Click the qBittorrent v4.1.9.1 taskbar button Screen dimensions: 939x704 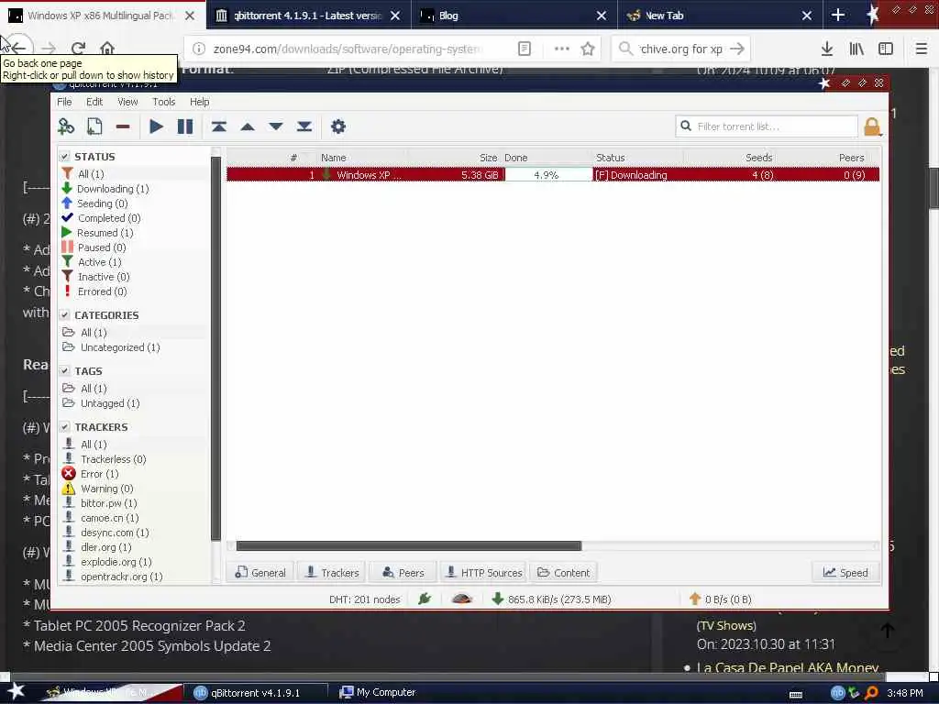pyautogui.click(x=255, y=693)
